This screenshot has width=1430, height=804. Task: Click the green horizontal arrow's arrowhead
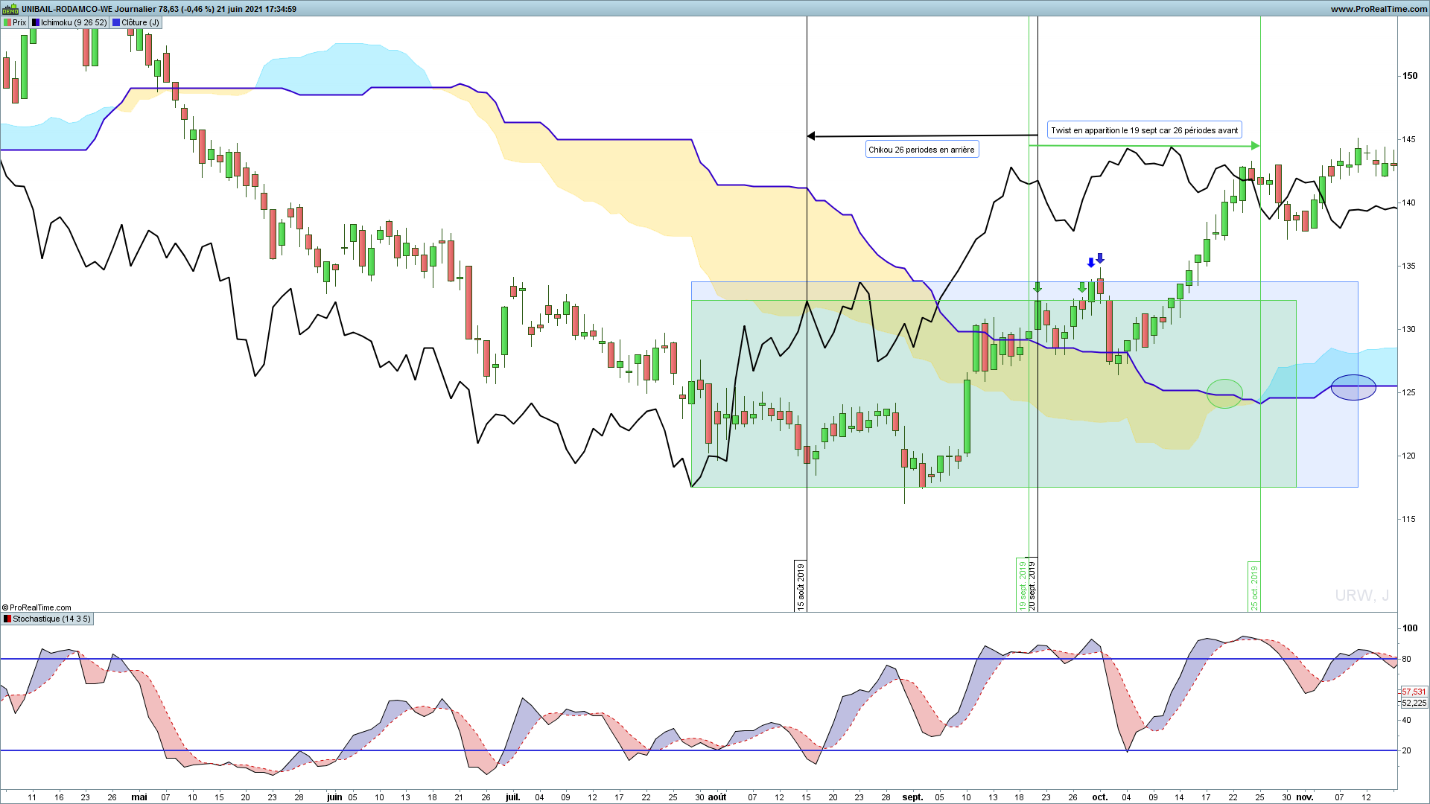tap(1256, 145)
